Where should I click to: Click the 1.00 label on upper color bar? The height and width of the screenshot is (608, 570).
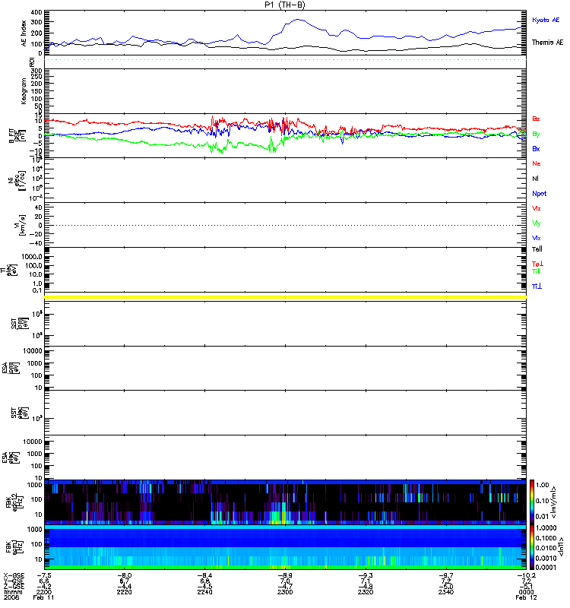(543, 485)
